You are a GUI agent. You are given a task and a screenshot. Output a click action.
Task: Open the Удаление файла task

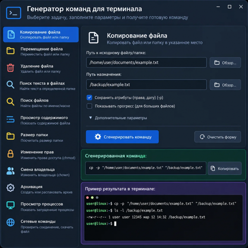pyautogui.click(x=41, y=68)
